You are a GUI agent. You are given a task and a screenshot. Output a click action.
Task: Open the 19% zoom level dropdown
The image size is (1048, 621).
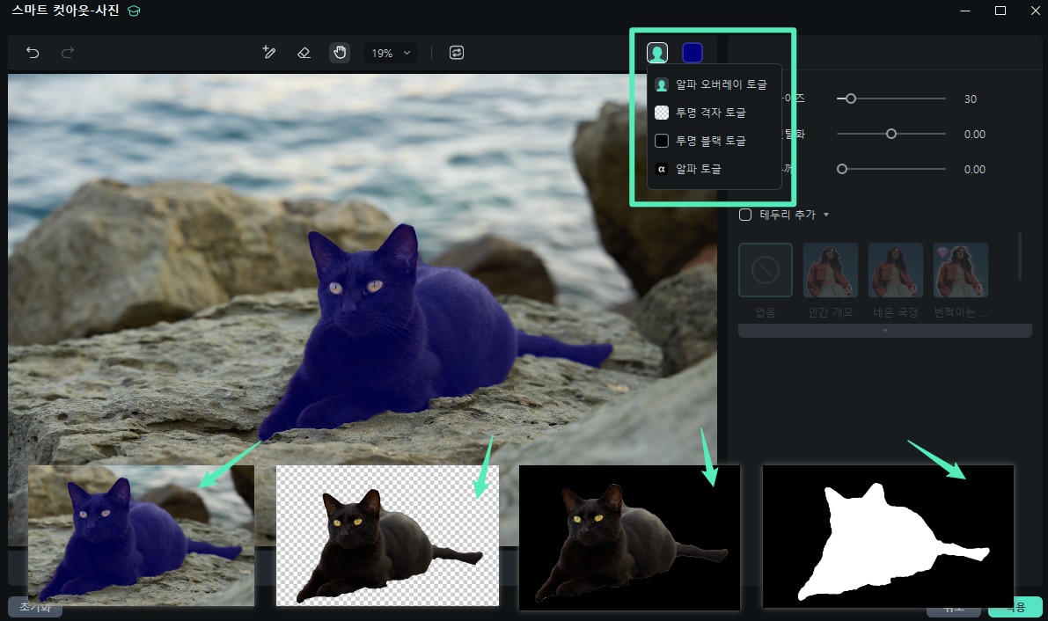pos(390,53)
